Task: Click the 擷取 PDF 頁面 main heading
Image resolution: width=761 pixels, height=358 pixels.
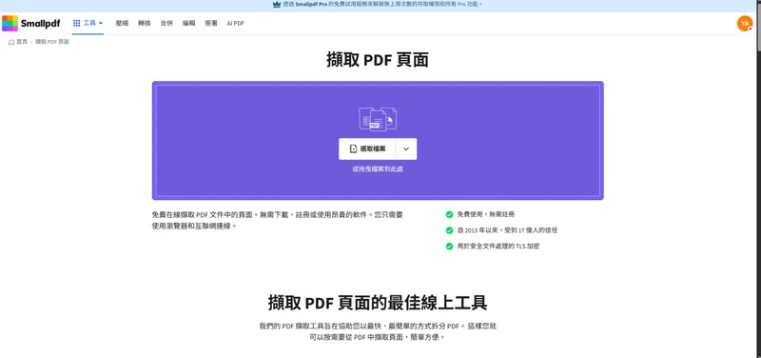Action: [378, 60]
